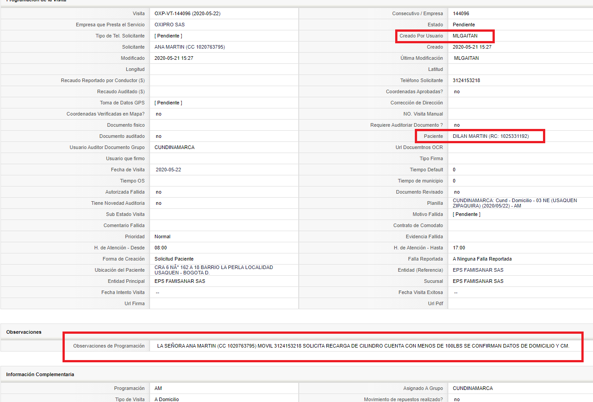The height and width of the screenshot is (402, 593).
Task: Click attention end time 17:00
Action: [x=459, y=248]
